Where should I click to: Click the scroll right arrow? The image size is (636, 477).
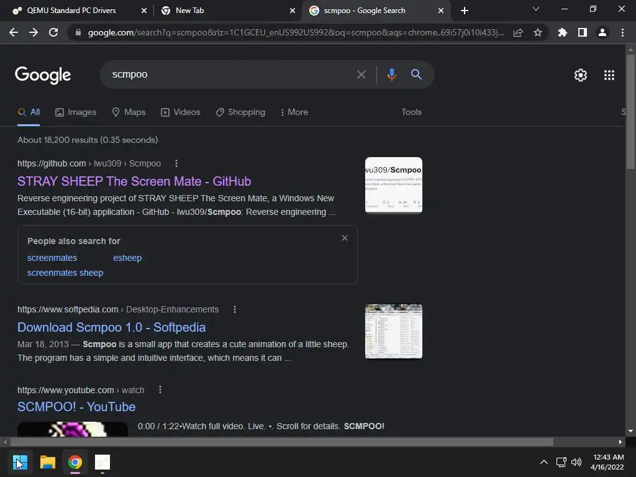620,442
